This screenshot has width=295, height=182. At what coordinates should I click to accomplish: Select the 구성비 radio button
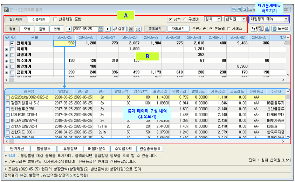[185, 19]
